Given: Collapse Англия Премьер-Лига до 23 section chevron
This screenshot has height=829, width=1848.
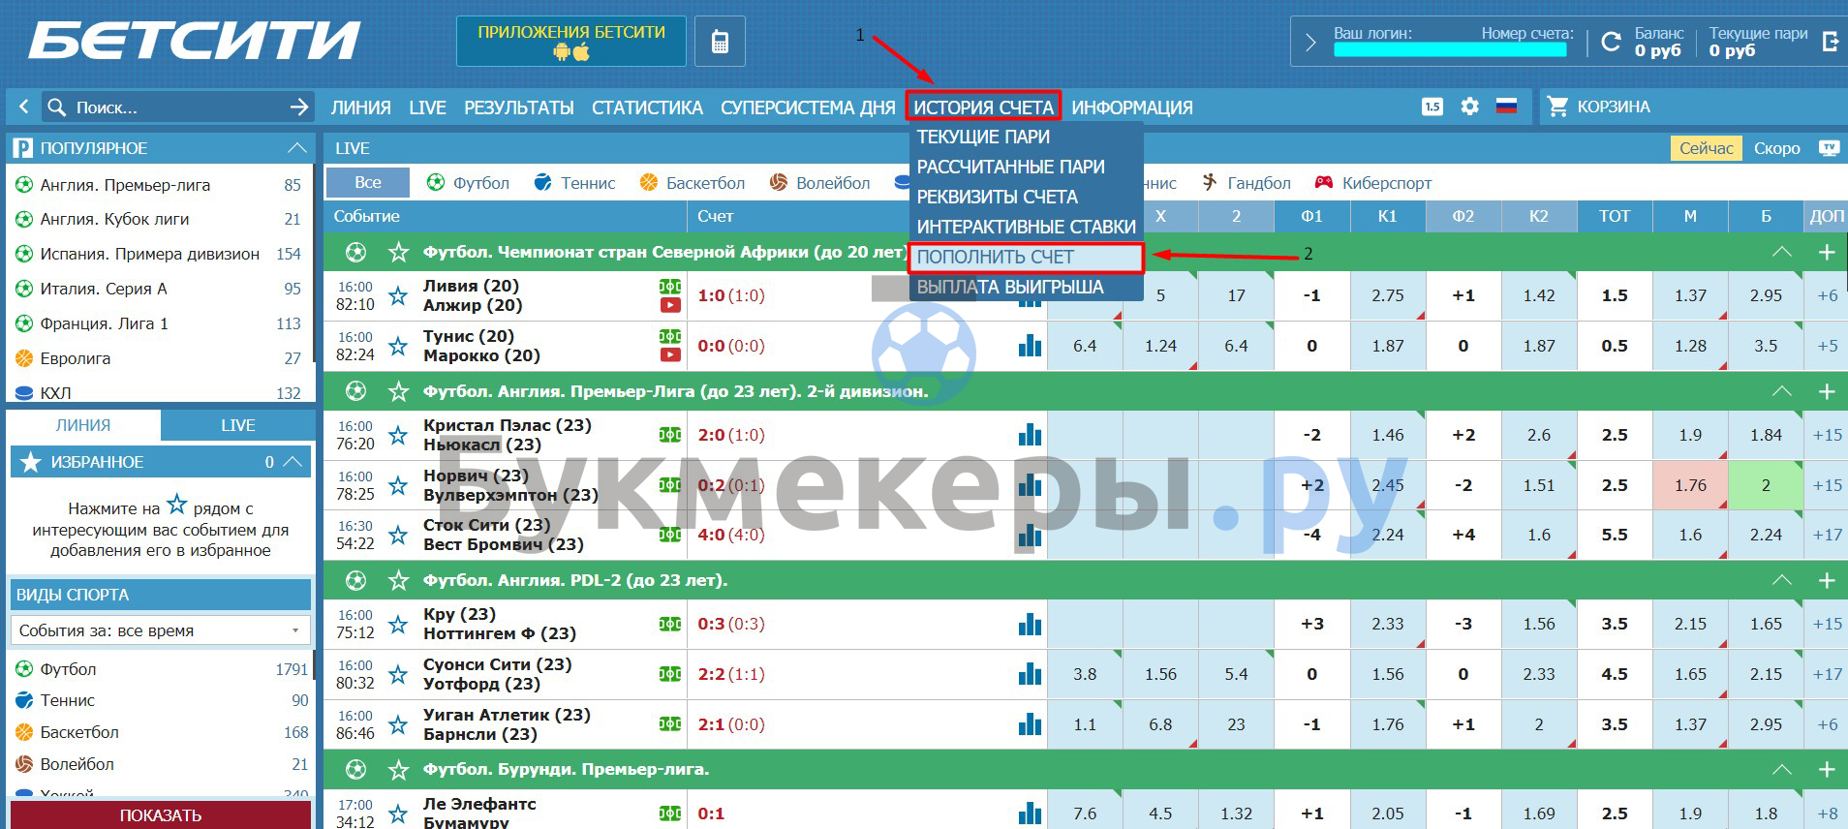Looking at the screenshot, I should click(x=1781, y=391).
